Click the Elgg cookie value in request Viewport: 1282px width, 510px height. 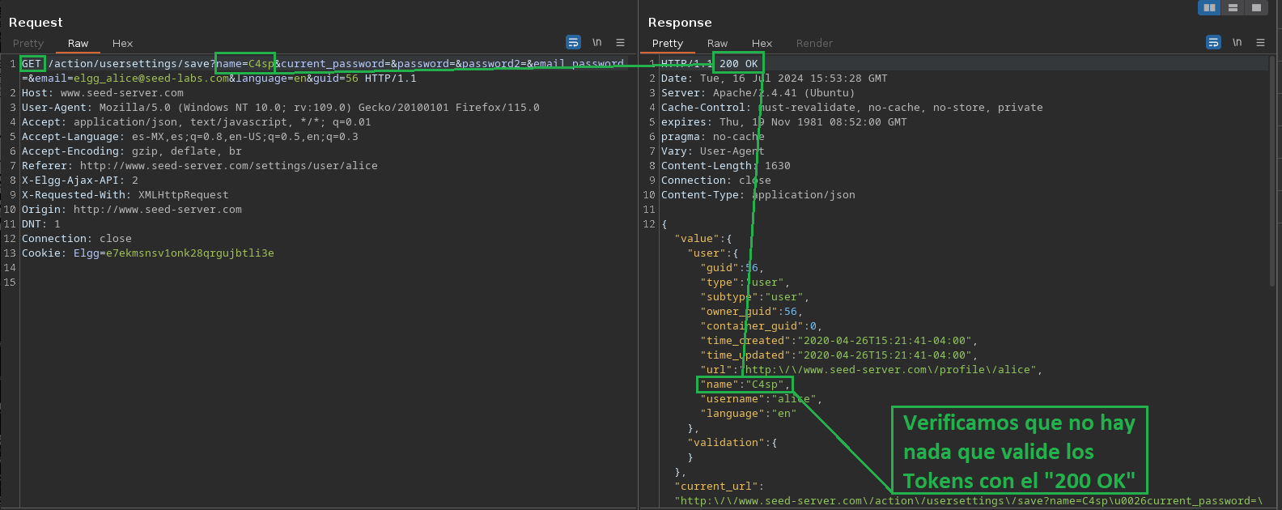[x=189, y=253]
